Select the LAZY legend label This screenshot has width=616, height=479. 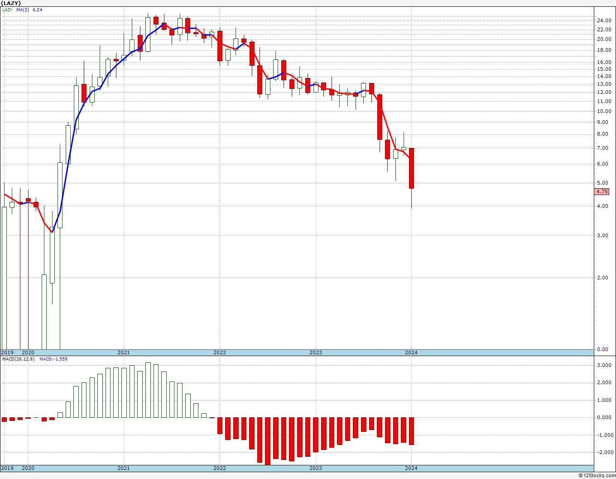[7, 10]
